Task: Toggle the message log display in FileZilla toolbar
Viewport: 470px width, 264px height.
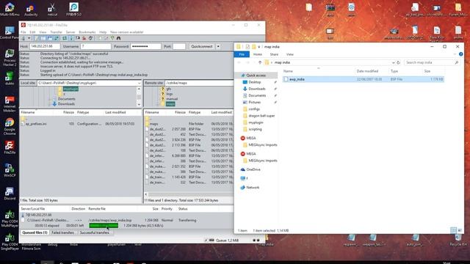Action: [x=36, y=38]
